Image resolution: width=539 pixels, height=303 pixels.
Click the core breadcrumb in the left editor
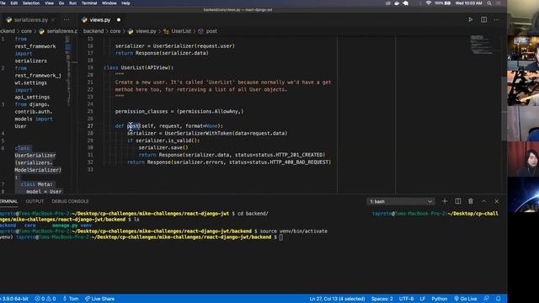pos(26,31)
